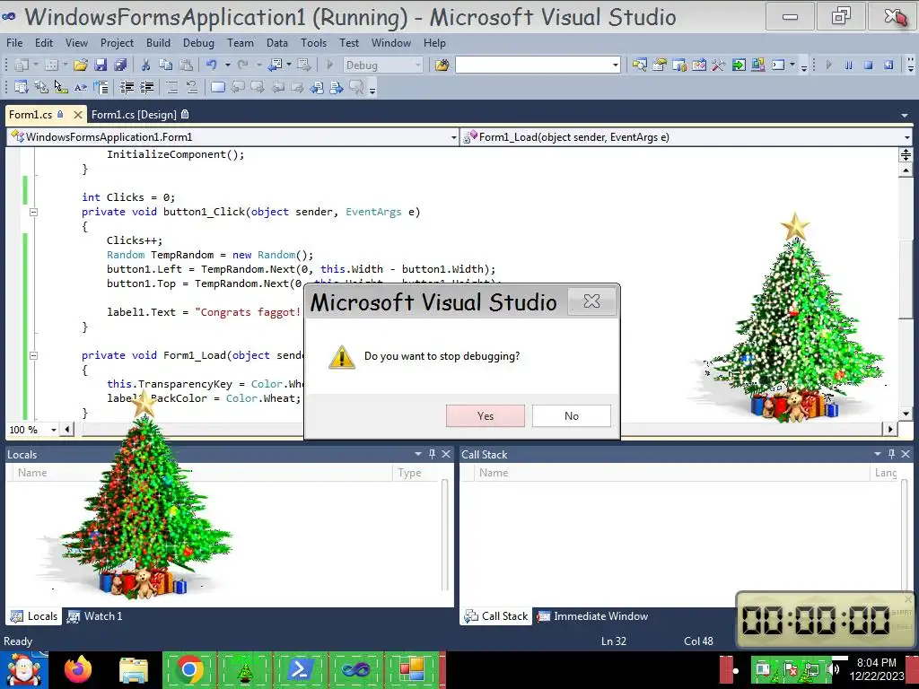Viewport: 919px width, 689px height.
Task: Click the Find in Files icon
Action: [442, 65]
